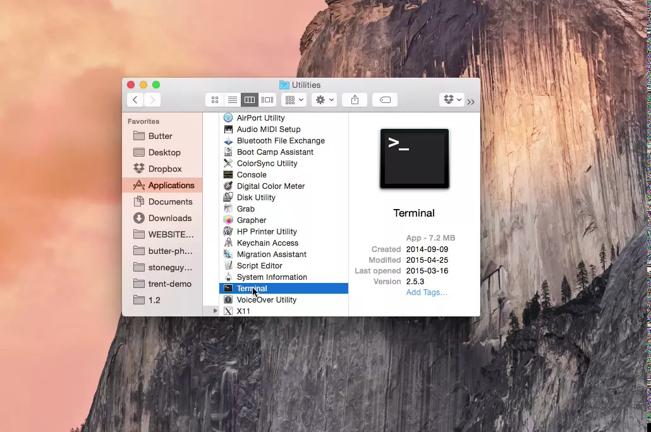Image resolution: width=651 pixels, height=432 pixels.
Task: Select Applications in the sidebar
Action: (x=162, y=185)
